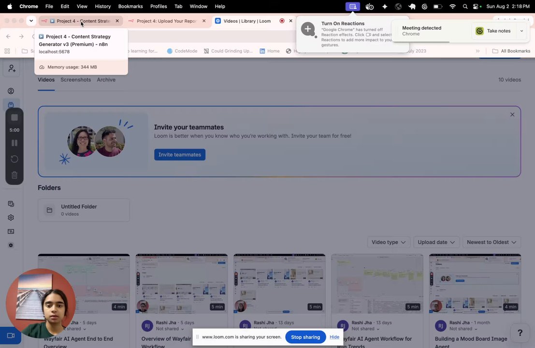
Task: Open Chrome tab search dropdown arrow
Action: [x=31, y=21]
